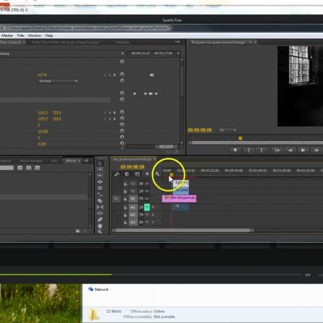The height and width of the screenshot is (323, 323).
Task: Reset the first effect parameter at top
Action: (x=122, y=62)
